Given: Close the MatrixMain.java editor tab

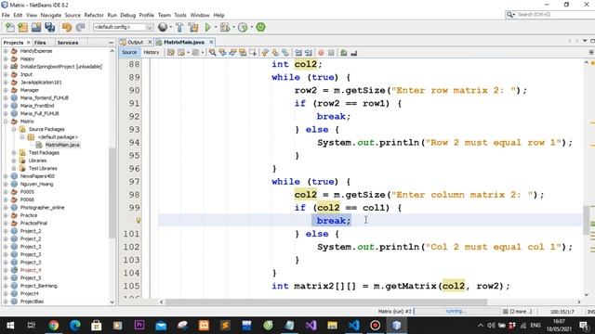Looking at the screenshot, I should (211, 42).
